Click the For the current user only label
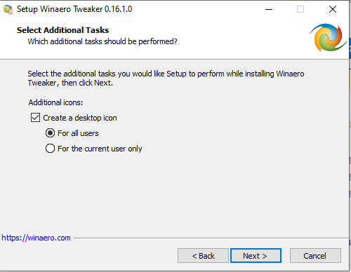Screen dimensions: 351x272 pyautogui.click(x=100, y=149)
